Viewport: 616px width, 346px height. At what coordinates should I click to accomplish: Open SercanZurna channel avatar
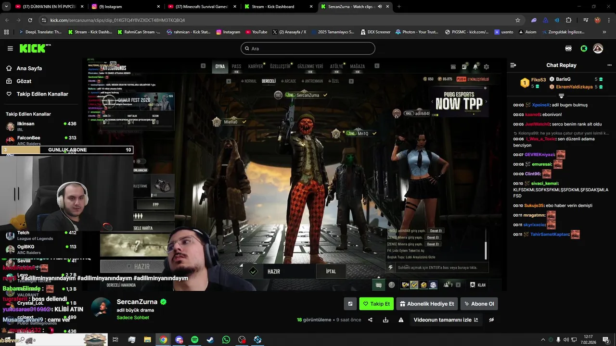pos(102,308)
